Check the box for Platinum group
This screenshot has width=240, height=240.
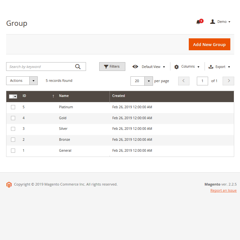click(13, 107)
